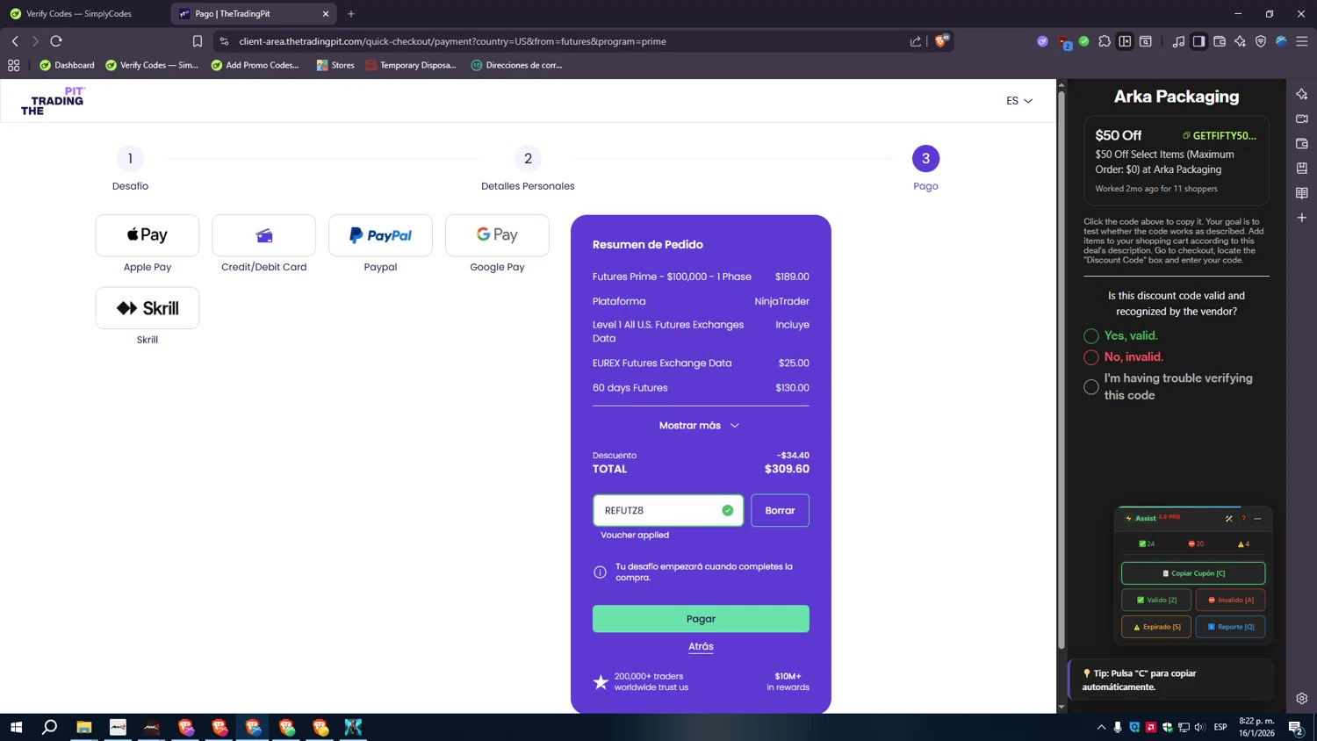Image resolution: width=1317 pixels, height=741 pixels.
Task: Open Brave VPN shield icon
Action: coord(1261,41)
